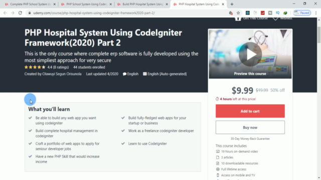Restore down the browser window

(304, 3)
